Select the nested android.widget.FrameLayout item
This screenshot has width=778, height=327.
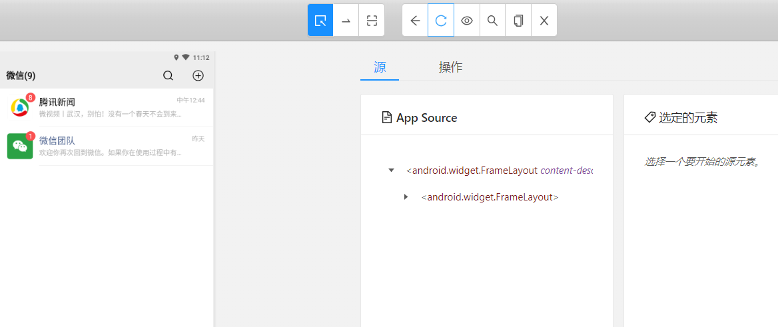click(490, 197)
